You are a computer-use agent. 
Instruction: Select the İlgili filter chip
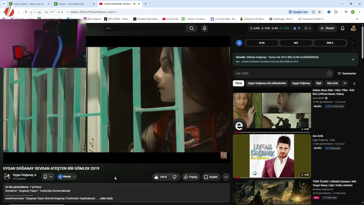pos(318,83)
